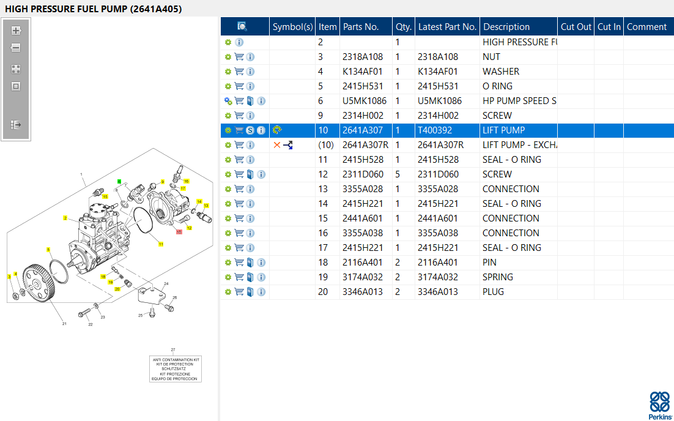Viewport: 674px width, 421px height.
Task: Open info icon on item 2 row
Action: (239, 42)
